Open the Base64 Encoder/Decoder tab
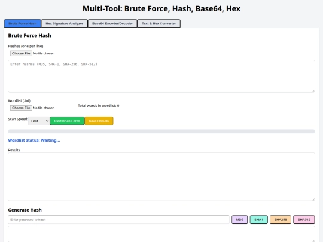Screen dimensions: 323x242 click(112, 24)
